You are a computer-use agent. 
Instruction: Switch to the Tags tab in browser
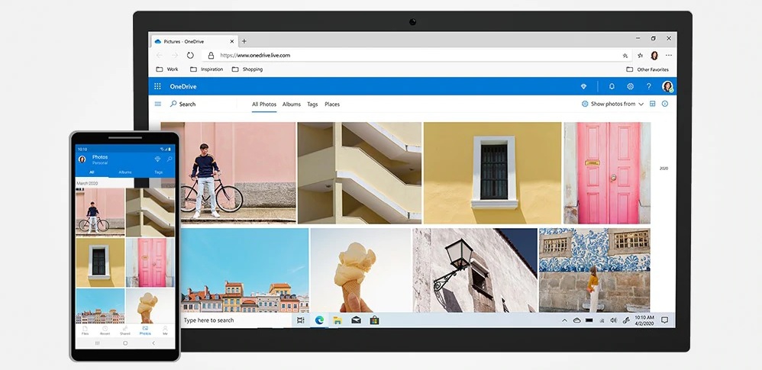[x=312, y=105]
